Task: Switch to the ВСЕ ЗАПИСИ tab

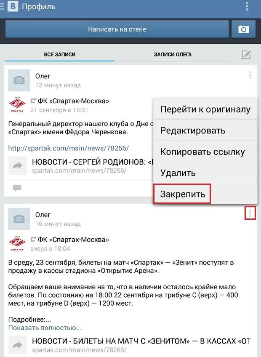Action: point(60,54)
